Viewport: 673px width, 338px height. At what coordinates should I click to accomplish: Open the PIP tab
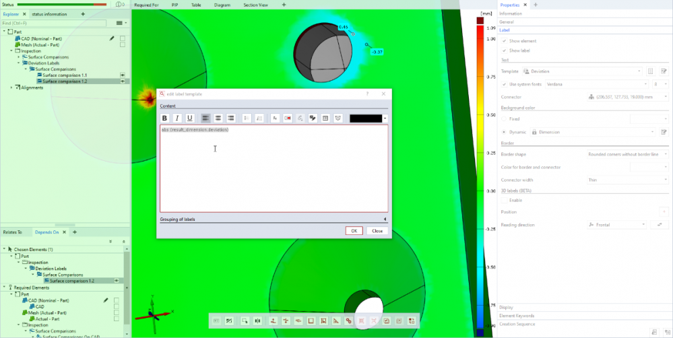click(174, 5)
